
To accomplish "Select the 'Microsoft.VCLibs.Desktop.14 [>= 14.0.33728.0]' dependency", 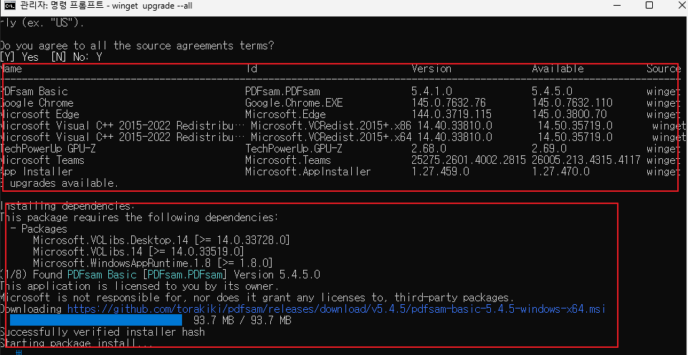I will [161, 240].
